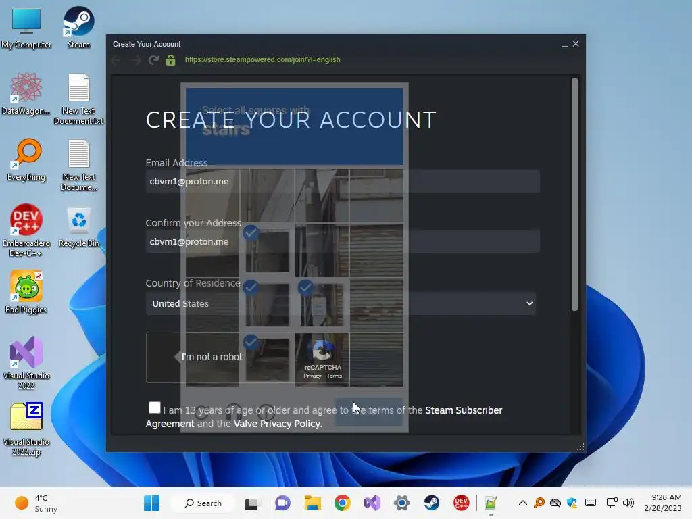Get a new captcha challenge via reload icon
692x519 pixels.
click(201, 413)
